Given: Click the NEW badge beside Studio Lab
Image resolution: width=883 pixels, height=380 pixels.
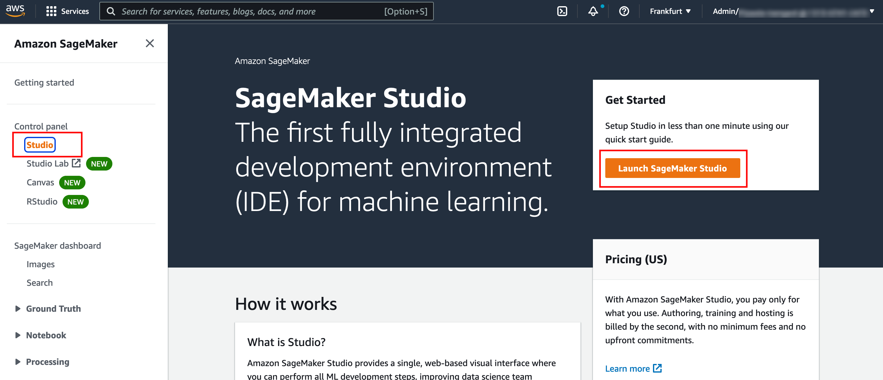Looking at the screenshot, I should tap(99, 163).
